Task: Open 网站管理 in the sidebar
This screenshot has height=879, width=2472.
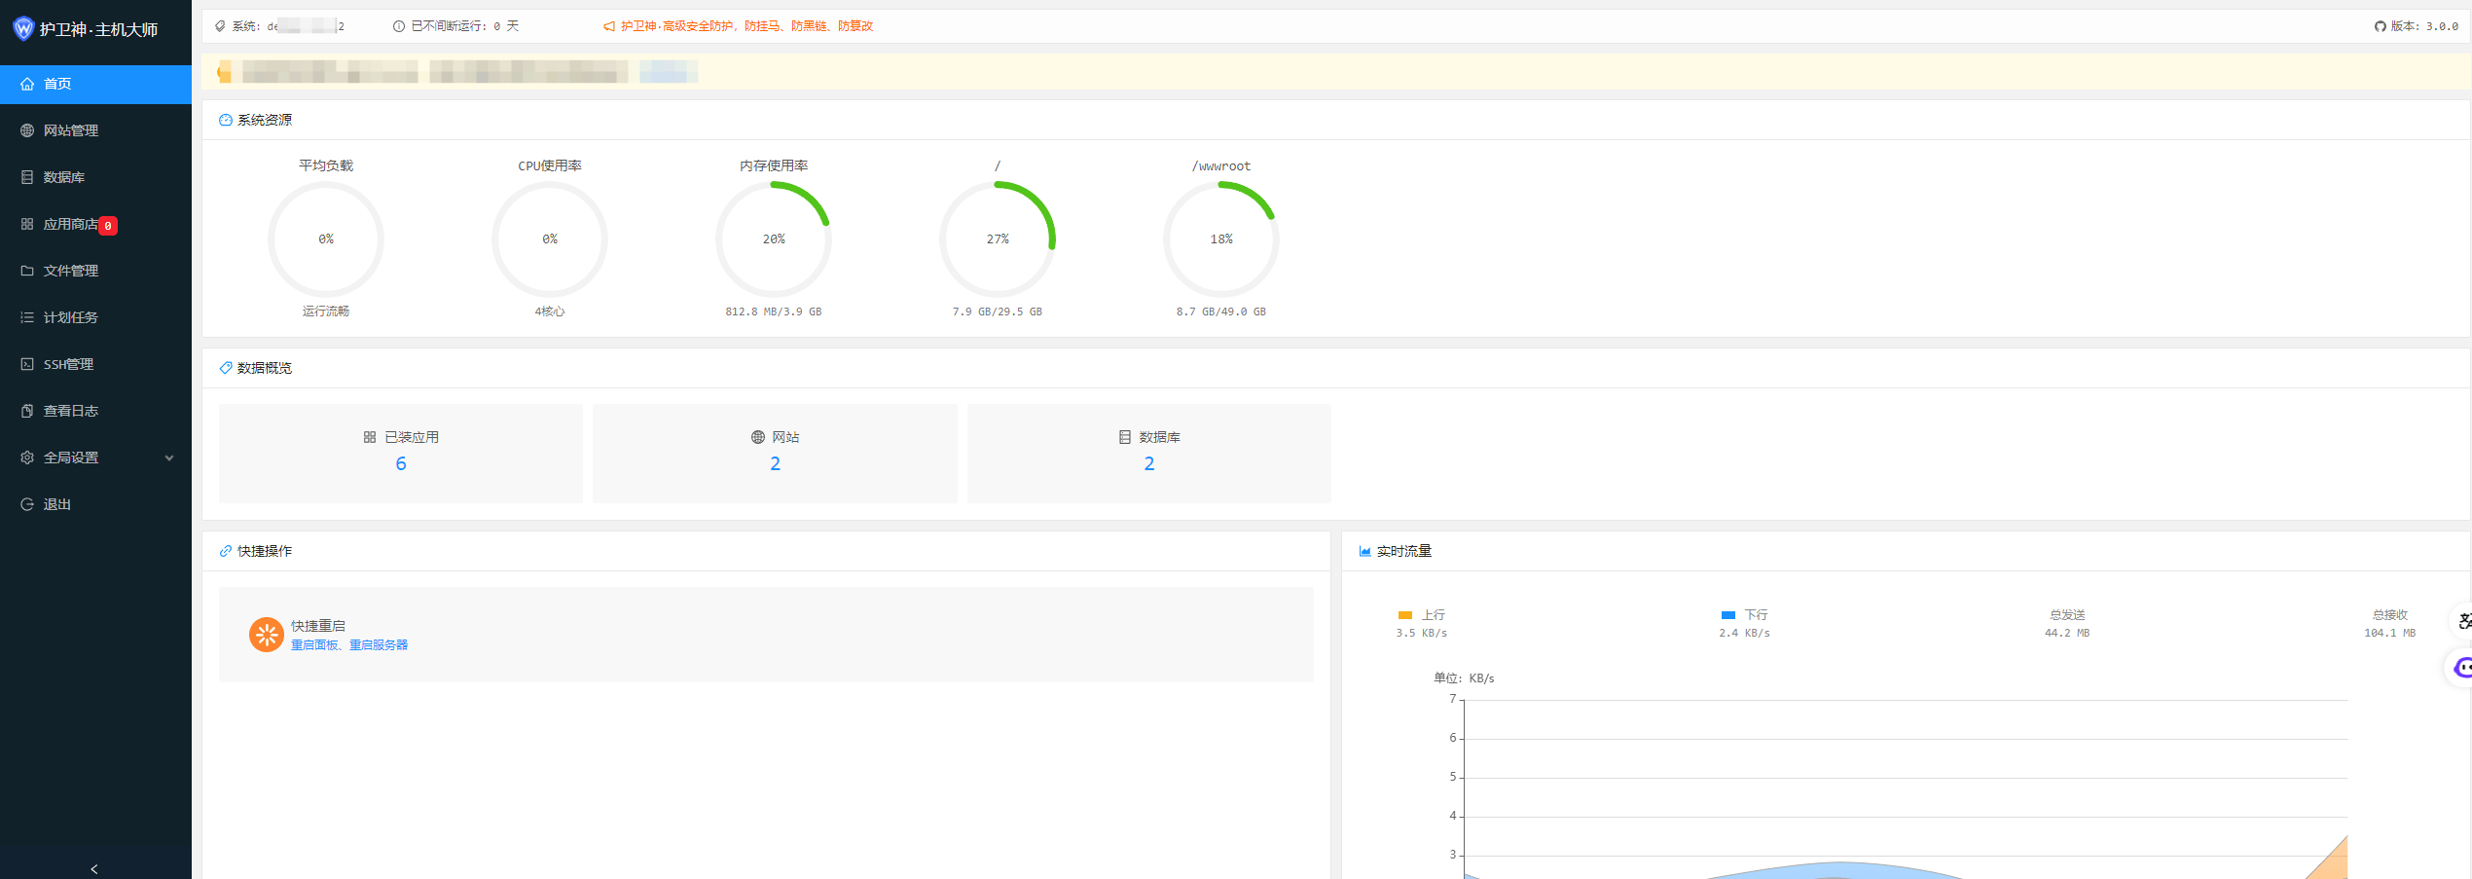Action: [x=95, y=130]
